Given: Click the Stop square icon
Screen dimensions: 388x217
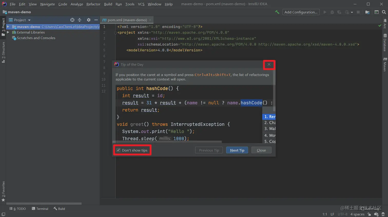Looking at the screenshot, I should tap(358, 12).
